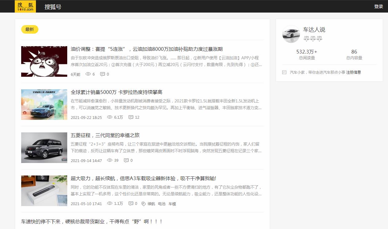Open the 注册信息 link
Viewport: 388px width, 229px height.
(x=354, y=72)
